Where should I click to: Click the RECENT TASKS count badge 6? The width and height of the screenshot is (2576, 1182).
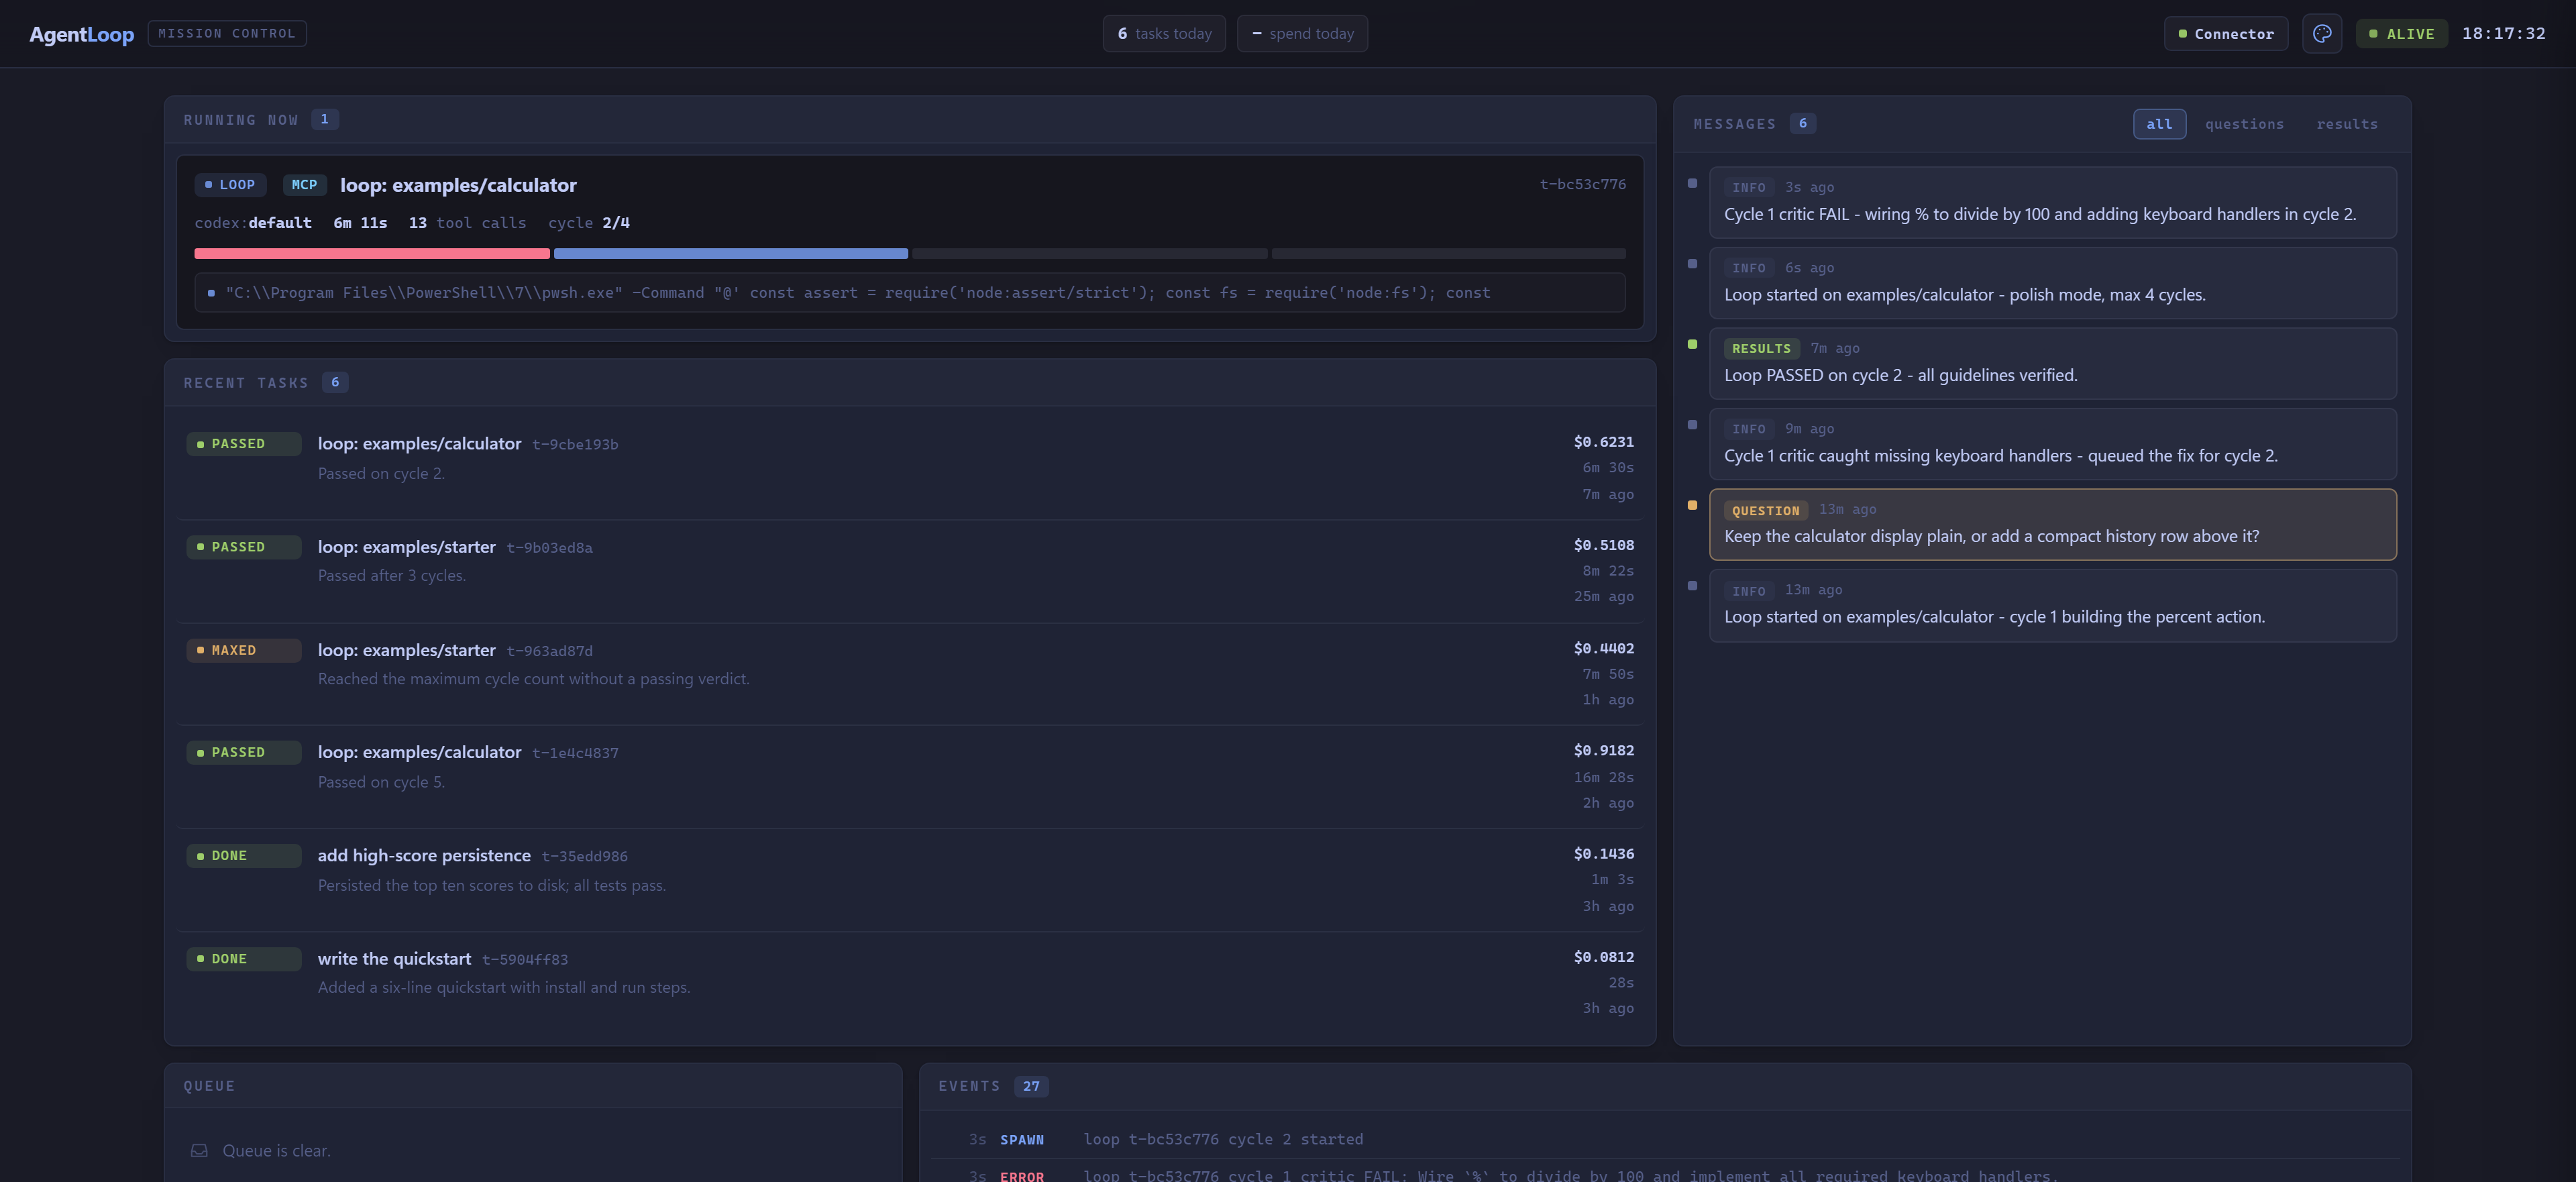click(x=335, y=383)
